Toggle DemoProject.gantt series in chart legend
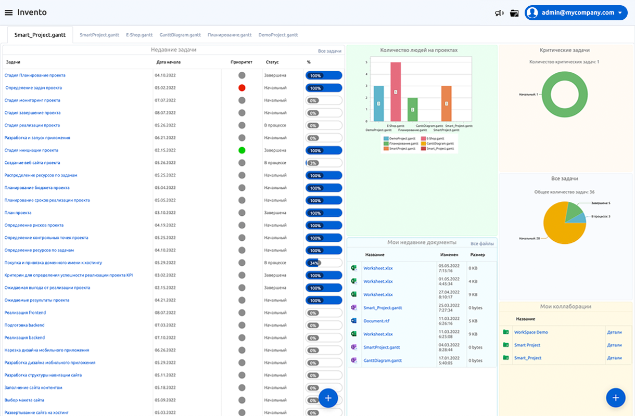Screen dimensions: 635x416 [x=399, y=139]
